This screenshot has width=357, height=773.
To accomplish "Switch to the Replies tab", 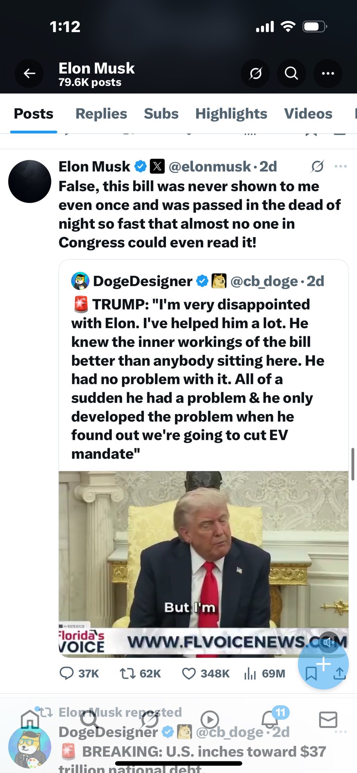I will pyautogui.click(x=101, y=114).
